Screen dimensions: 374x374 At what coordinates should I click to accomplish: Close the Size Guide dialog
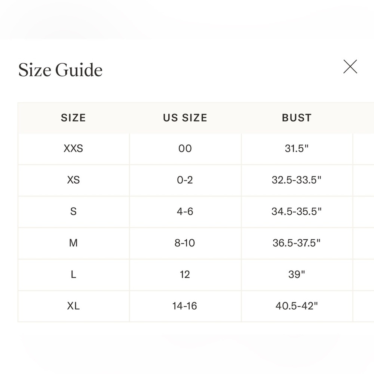(350, 67)
